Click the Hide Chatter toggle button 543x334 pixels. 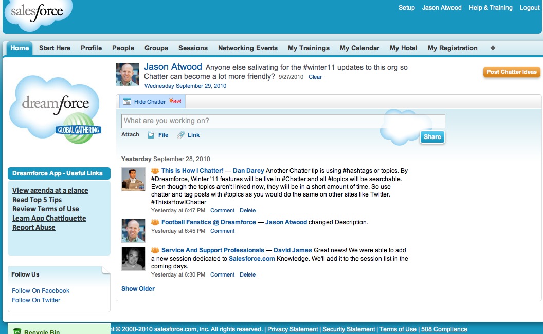(152, 102)
